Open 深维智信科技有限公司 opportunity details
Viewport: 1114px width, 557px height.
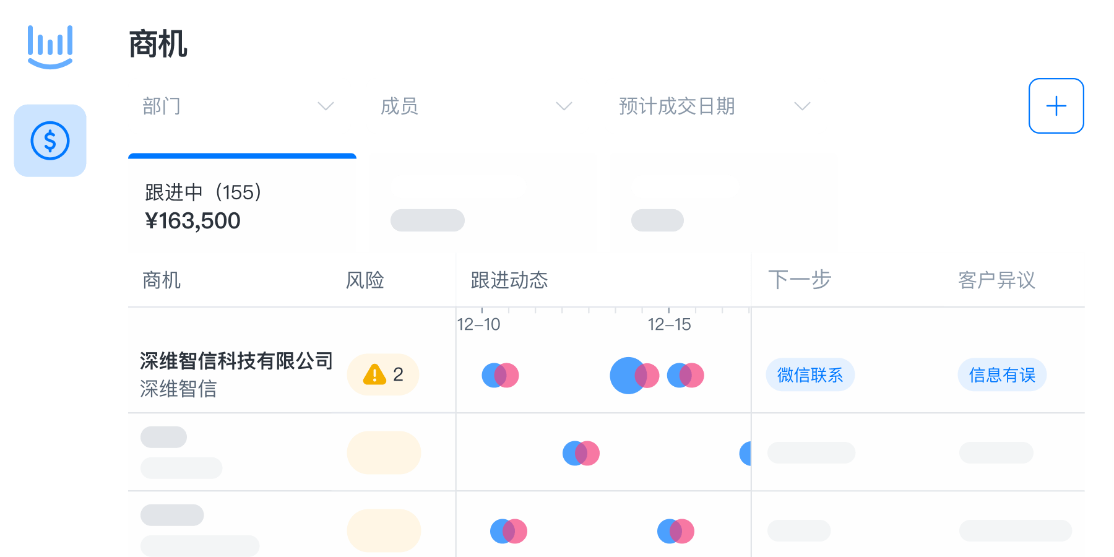pyautogui.click(x=236, y=360)
